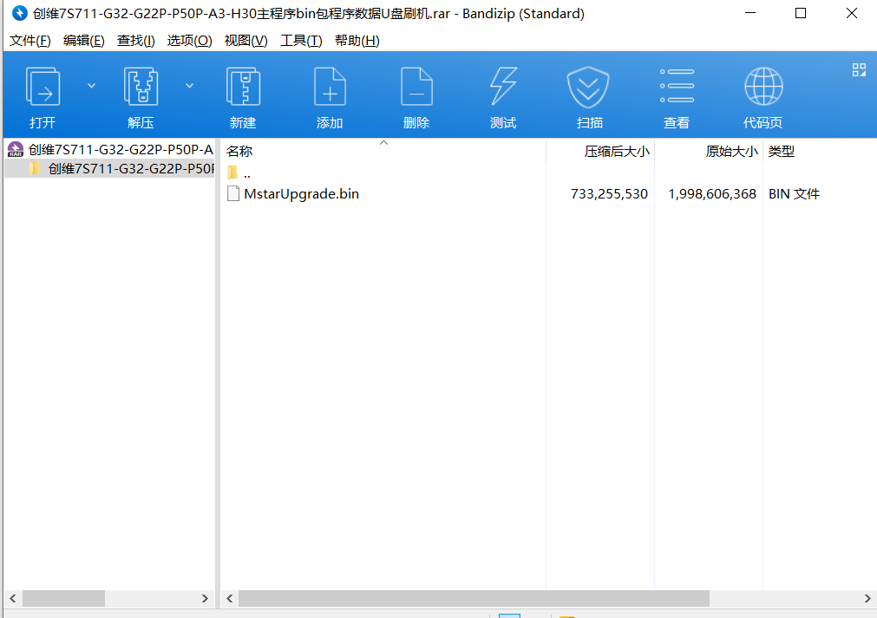
Task: Minimize the Bandizip window
Action: tap(750, 13)
